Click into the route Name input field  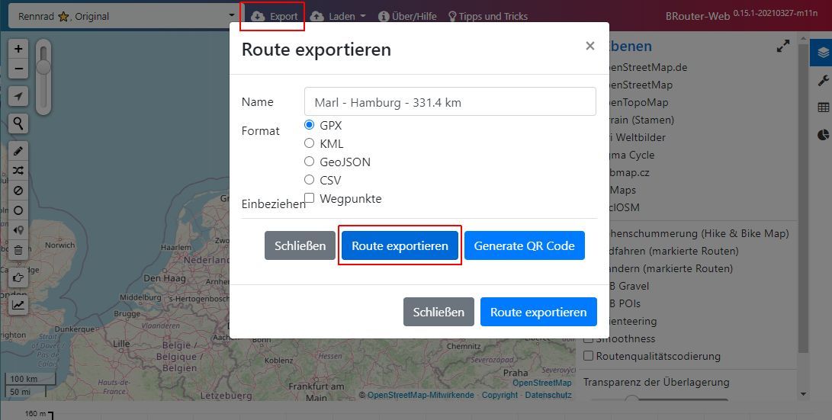(x=449, y=101)
